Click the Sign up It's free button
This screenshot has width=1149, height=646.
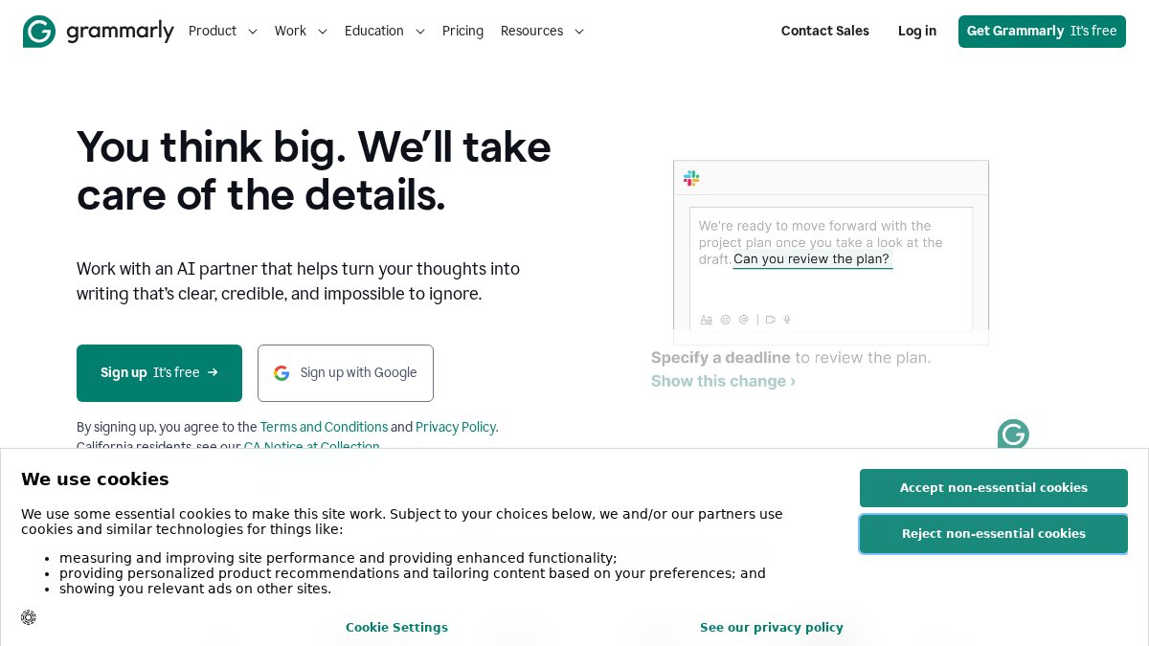click(x=159, y=373)
